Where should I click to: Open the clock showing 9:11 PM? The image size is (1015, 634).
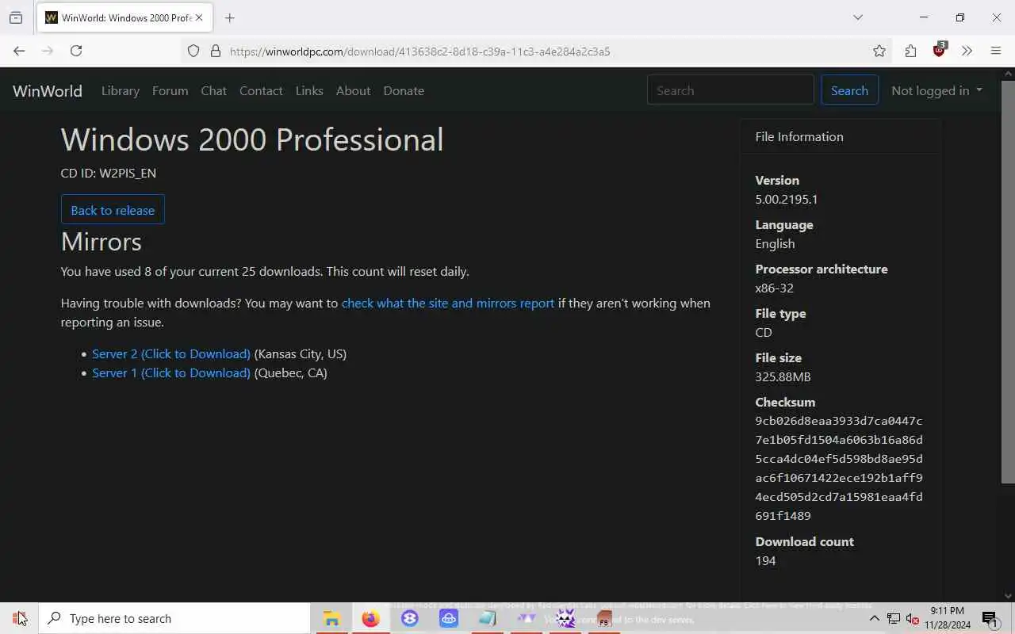point(947,618)
